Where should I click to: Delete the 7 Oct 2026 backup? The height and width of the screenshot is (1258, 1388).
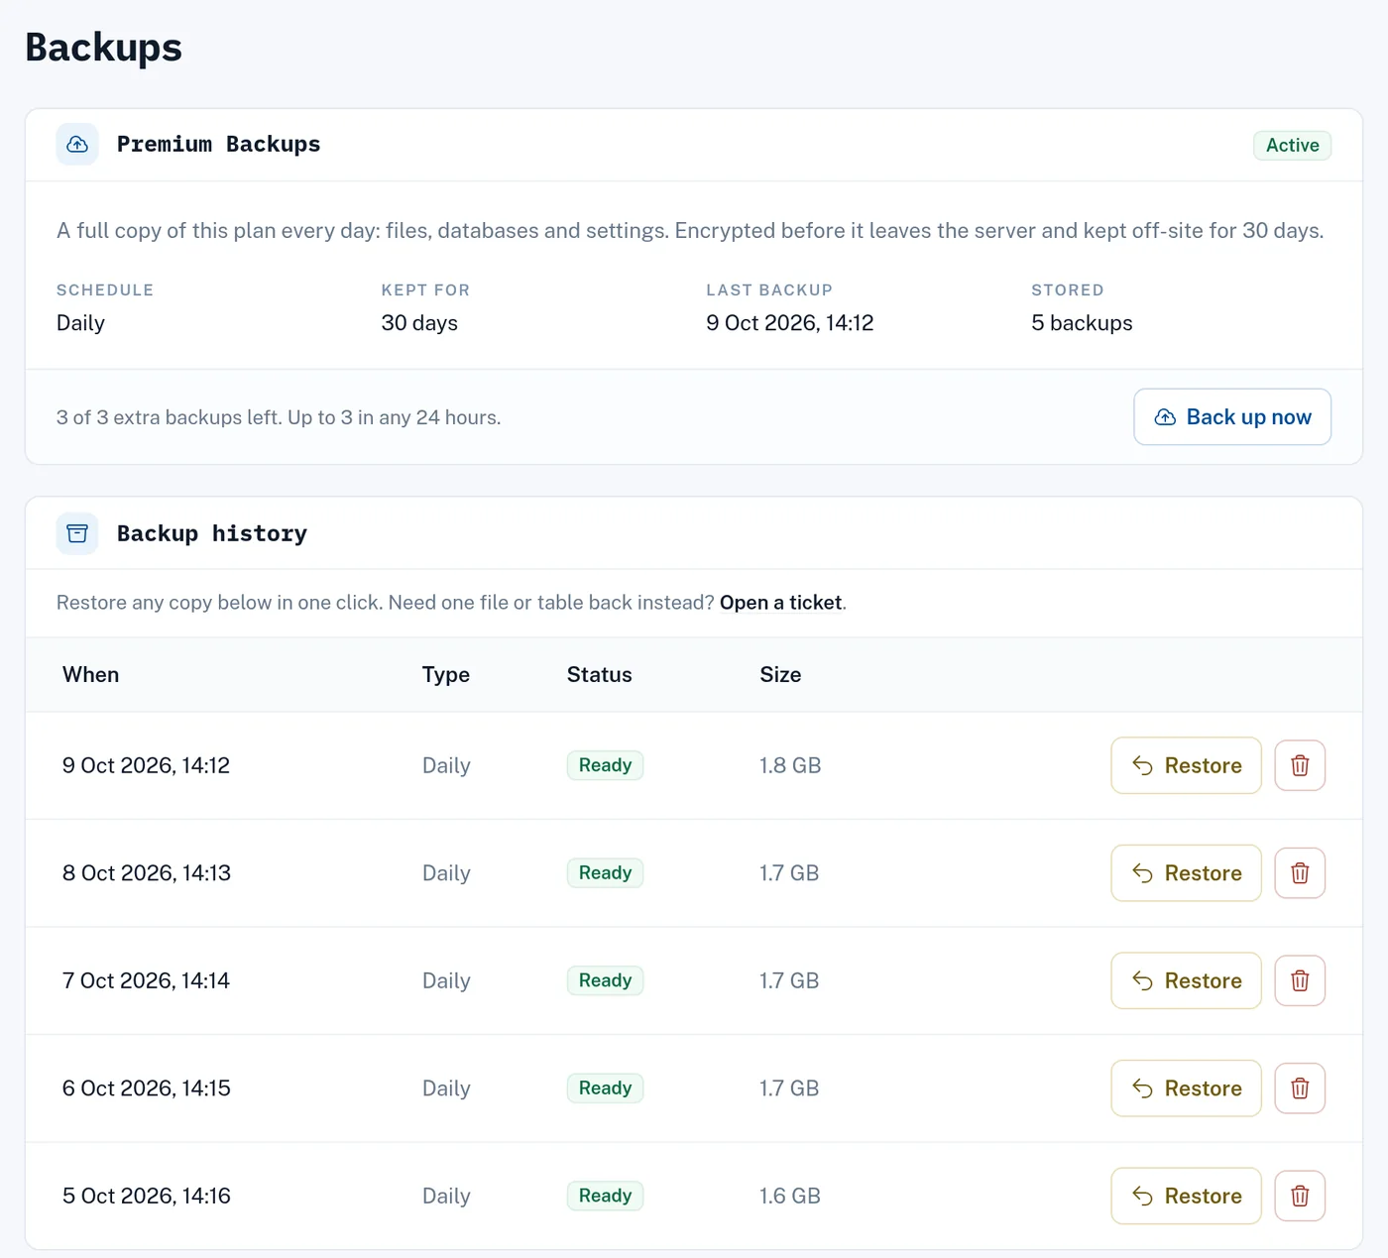[x=1300, y=980]
